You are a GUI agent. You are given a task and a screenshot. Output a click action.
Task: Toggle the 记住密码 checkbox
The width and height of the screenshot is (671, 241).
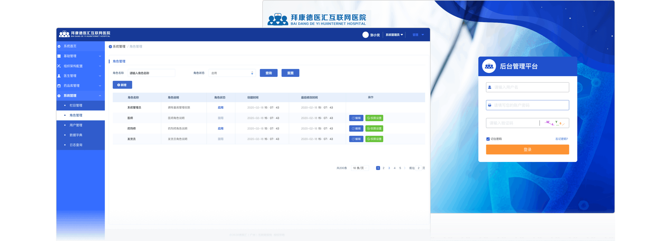coord(488,139)
